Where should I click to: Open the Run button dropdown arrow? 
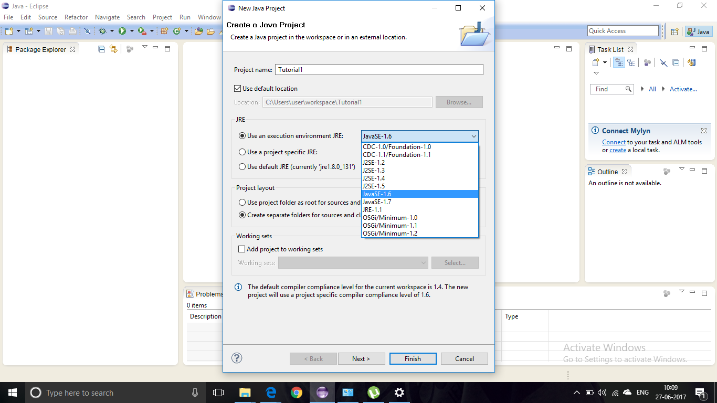132,31
